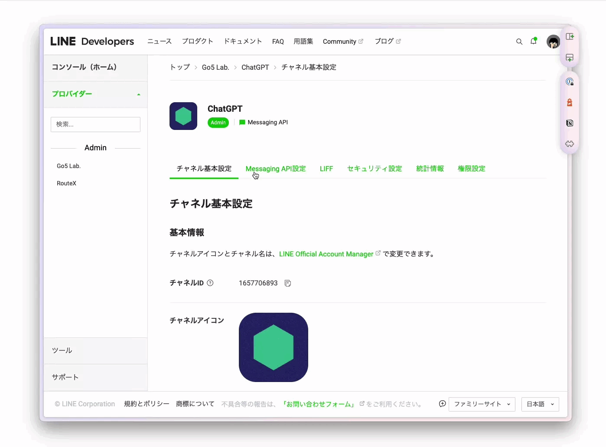This screenshot has height=447, width=606.
Task: Switch to the LIFF tab
Action: 326,168
